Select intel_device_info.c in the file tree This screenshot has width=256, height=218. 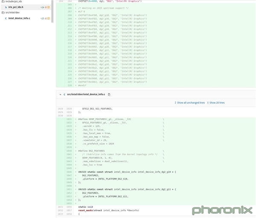pyautogui.click(x=19, y=18)
